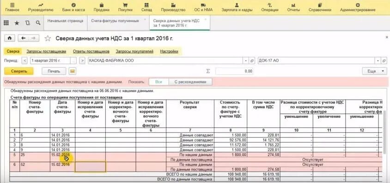Select invoice number cell 52

tap(35, 167)
